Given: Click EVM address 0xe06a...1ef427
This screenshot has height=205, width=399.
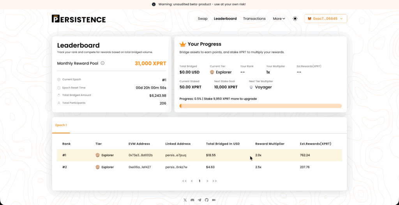Looking at the screenshot, I should [x=140, y=167].
